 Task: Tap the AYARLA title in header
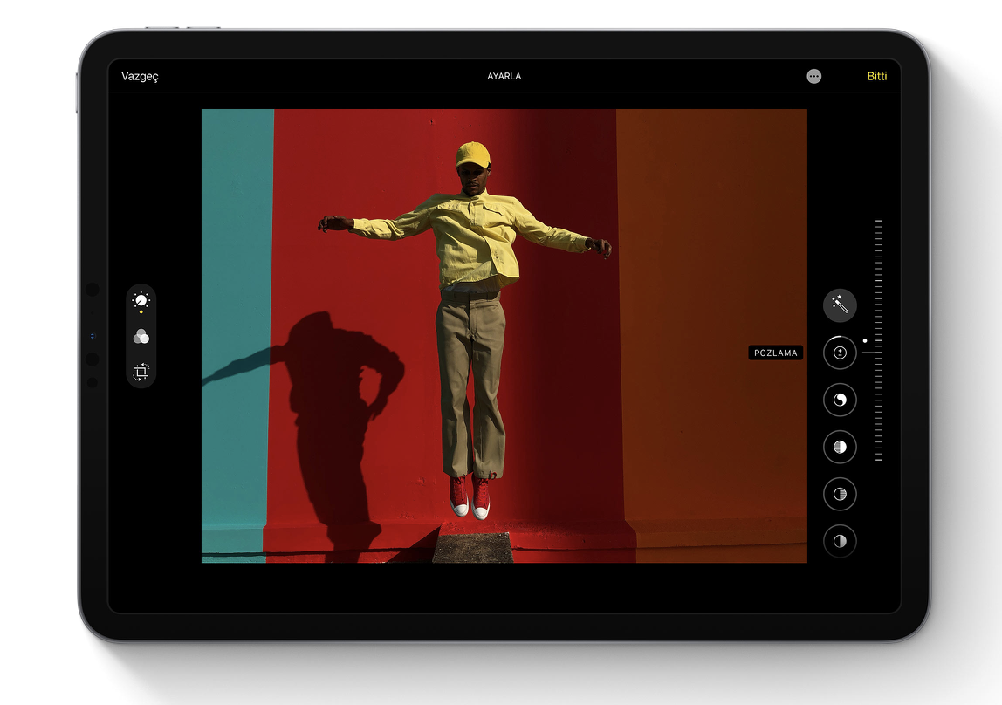click(x=504, y=76)
